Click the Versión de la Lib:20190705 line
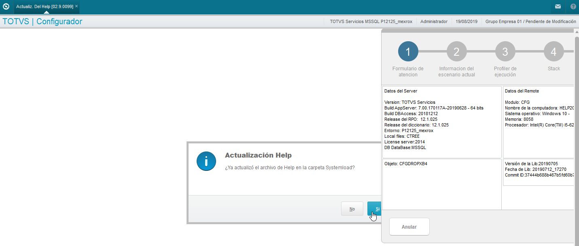579x246 pixels. coord(532,164)
